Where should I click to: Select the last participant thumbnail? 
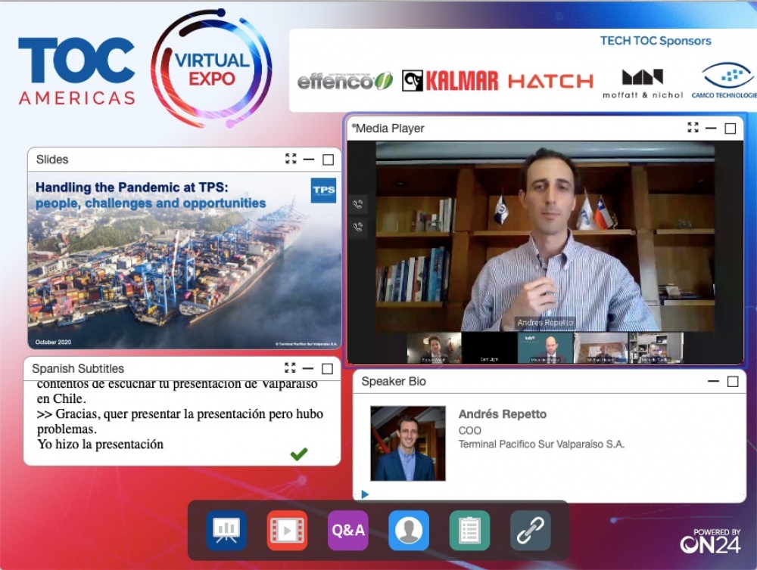point(656,348)
